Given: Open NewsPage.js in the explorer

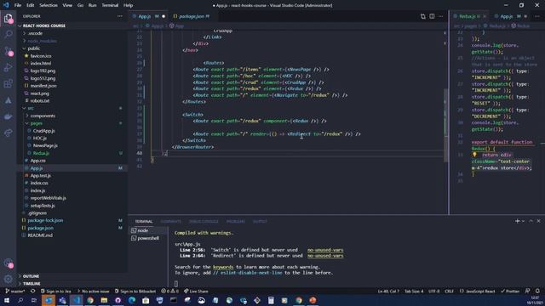Looking at the screenshot, I should (45, 145).
